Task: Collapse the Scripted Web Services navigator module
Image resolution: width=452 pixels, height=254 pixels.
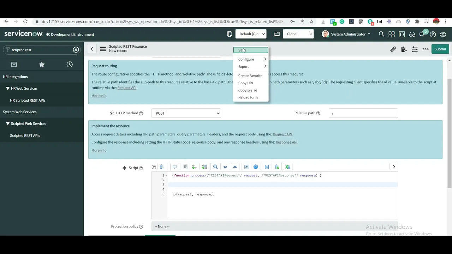Action: (8, 124)
